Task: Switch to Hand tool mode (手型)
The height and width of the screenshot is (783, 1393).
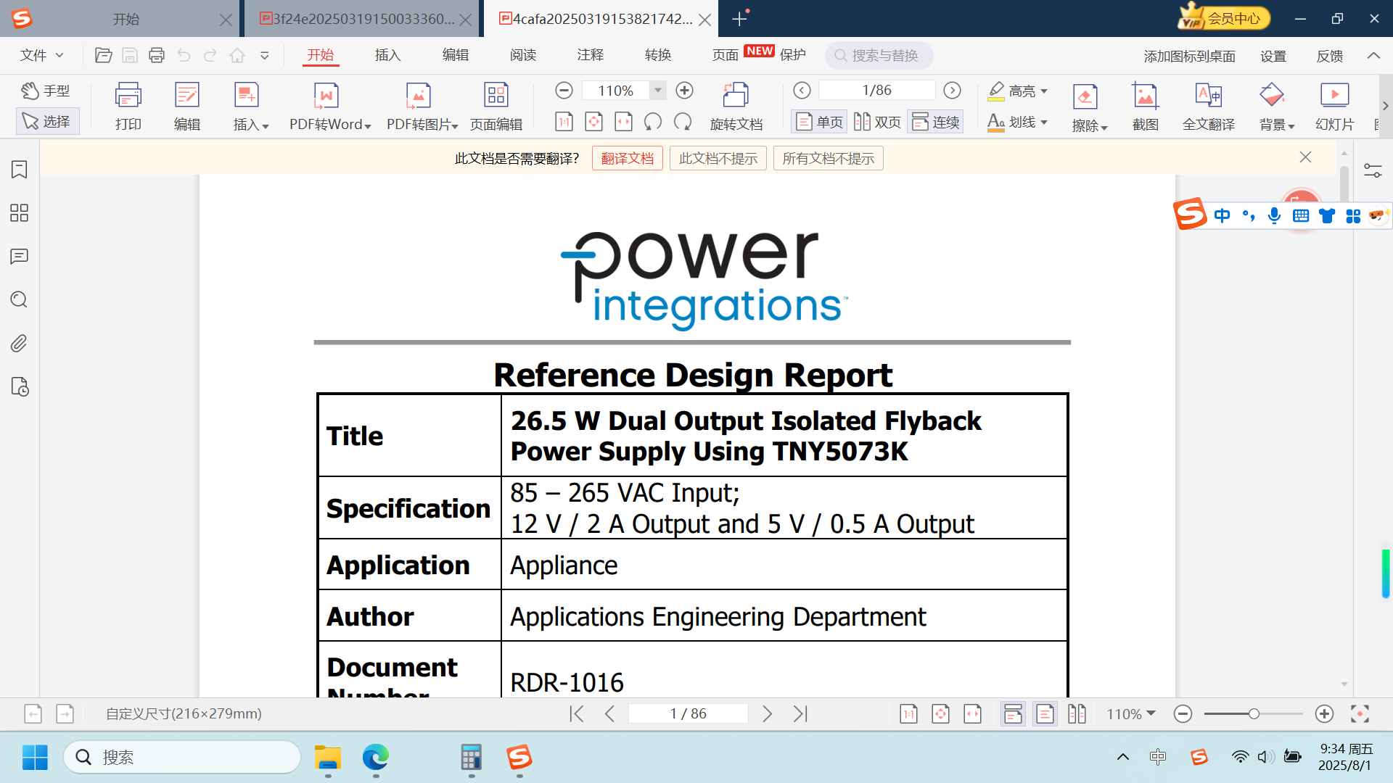Action: coord(46,91)
